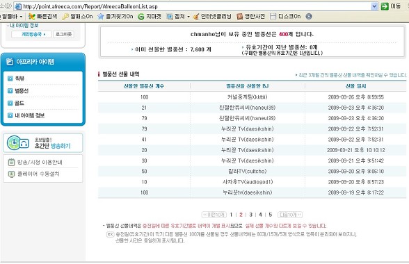Go to page 3 of gift history

(250, 215)
